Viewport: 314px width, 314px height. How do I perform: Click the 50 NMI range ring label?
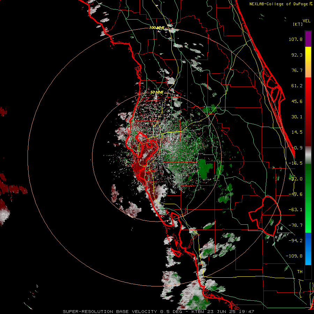(157, 92)
